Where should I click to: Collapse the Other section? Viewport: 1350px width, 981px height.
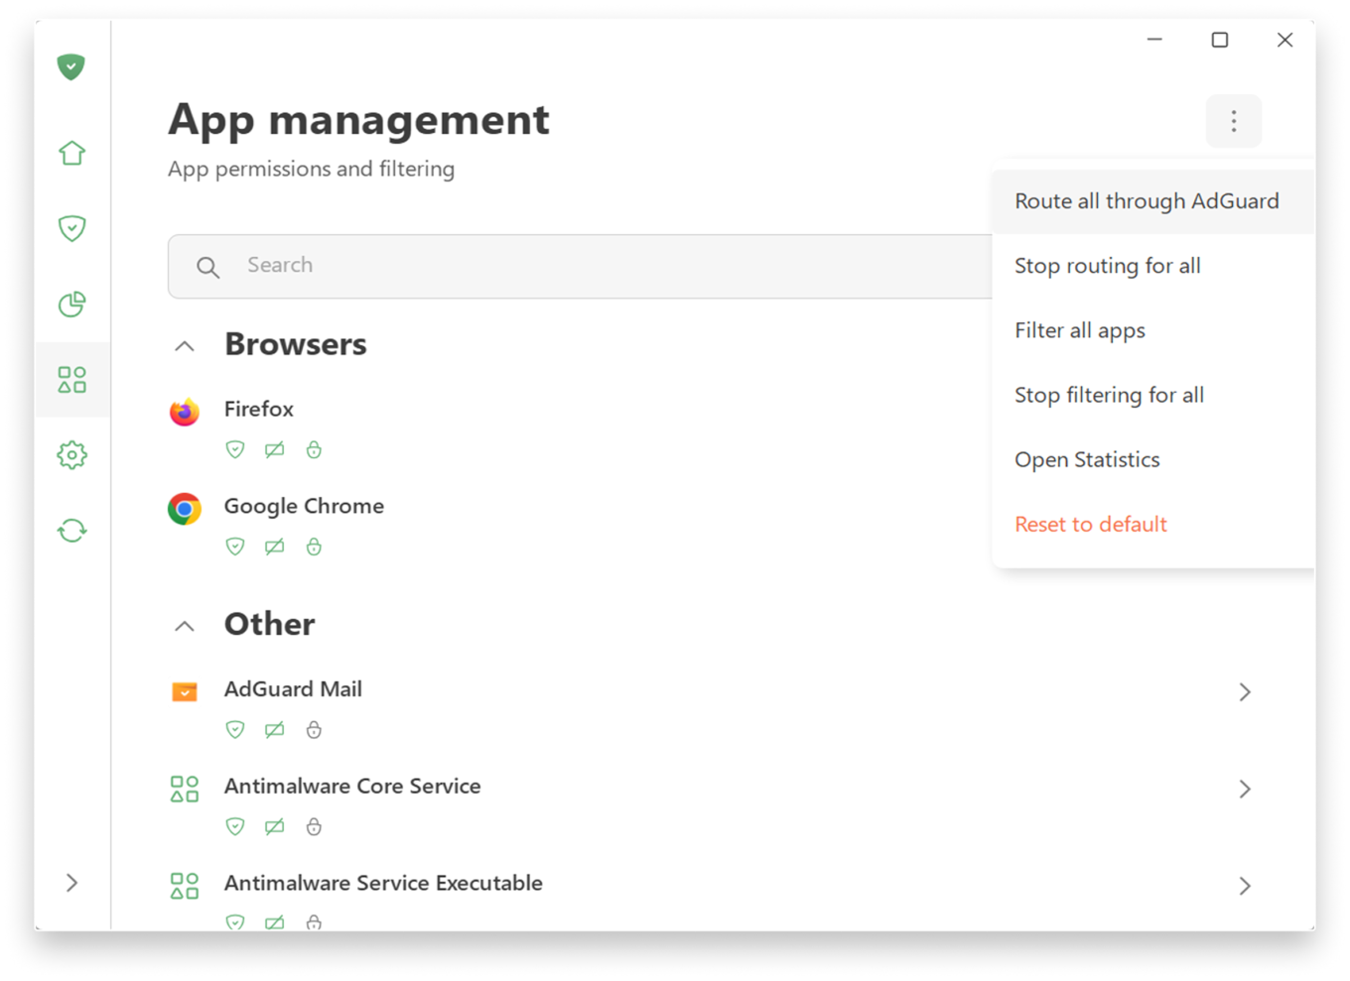tap(185, 626)
